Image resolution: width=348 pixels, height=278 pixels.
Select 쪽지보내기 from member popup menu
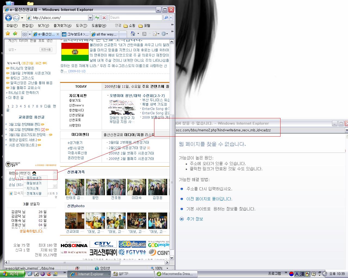pos(34,178)
